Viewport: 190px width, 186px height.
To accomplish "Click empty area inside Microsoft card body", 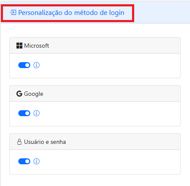I will click(x=108, y=66).
